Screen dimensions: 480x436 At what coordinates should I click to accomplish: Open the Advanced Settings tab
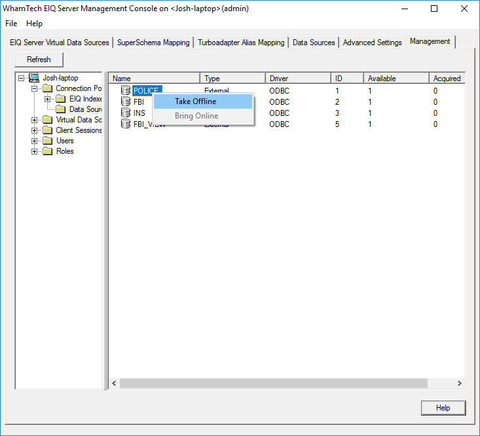click(372, 43)
